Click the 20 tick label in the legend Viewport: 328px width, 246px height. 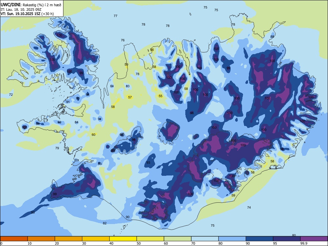point(57,243)
